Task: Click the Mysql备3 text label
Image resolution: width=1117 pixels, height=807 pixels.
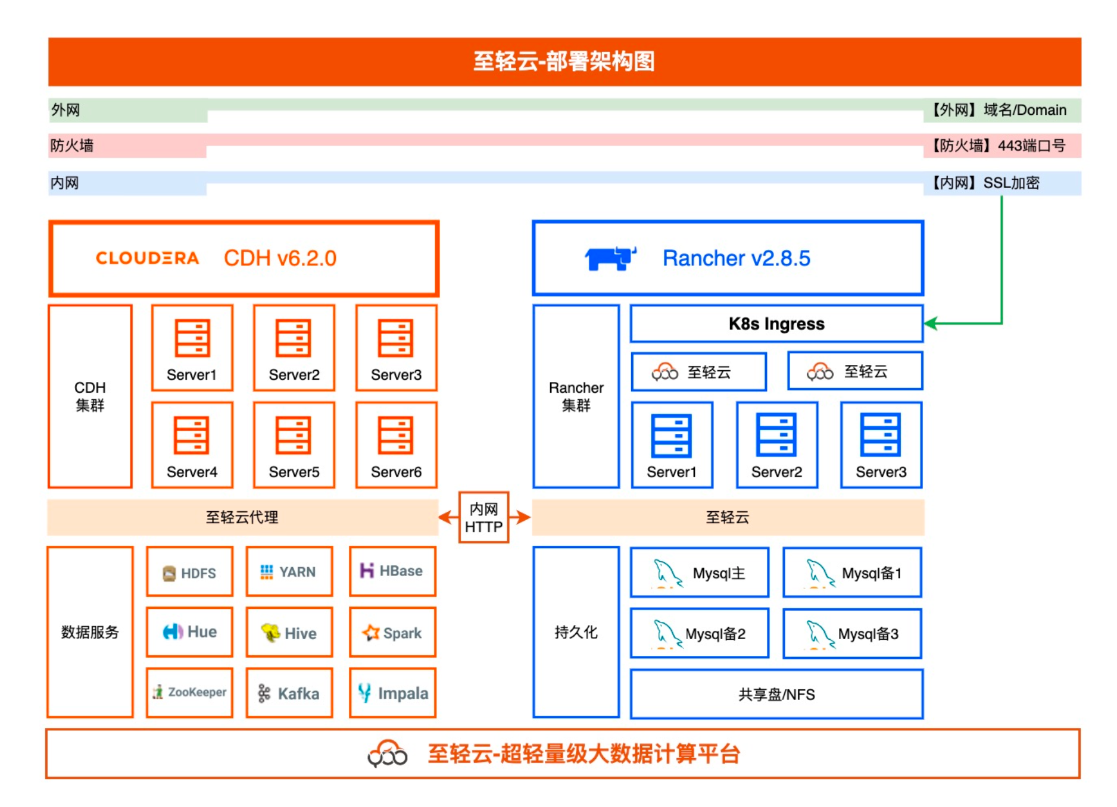Action: point(868,634)
